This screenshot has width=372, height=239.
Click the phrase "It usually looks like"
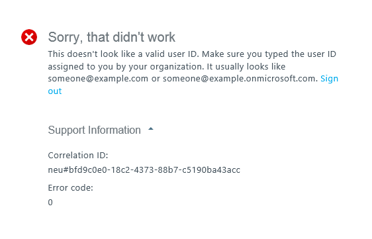coord(246,66)
